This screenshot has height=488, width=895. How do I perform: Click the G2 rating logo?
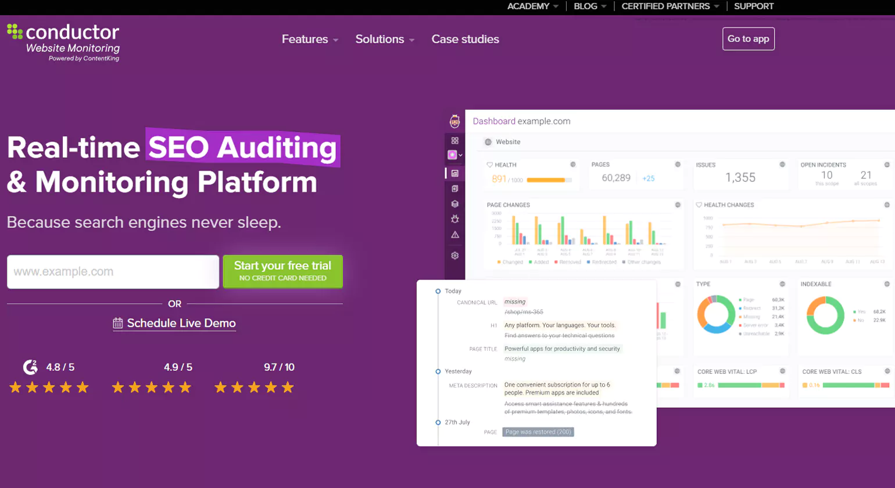pos(30,367)
